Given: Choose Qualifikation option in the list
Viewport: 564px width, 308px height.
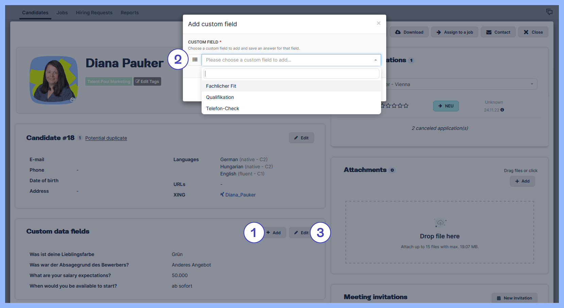Looking at the screenshot, I should click(x=220, y=97).
